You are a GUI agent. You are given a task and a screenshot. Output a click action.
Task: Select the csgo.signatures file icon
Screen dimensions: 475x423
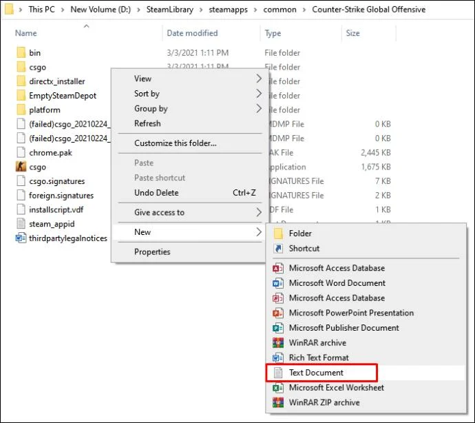(x=21, y=180)
